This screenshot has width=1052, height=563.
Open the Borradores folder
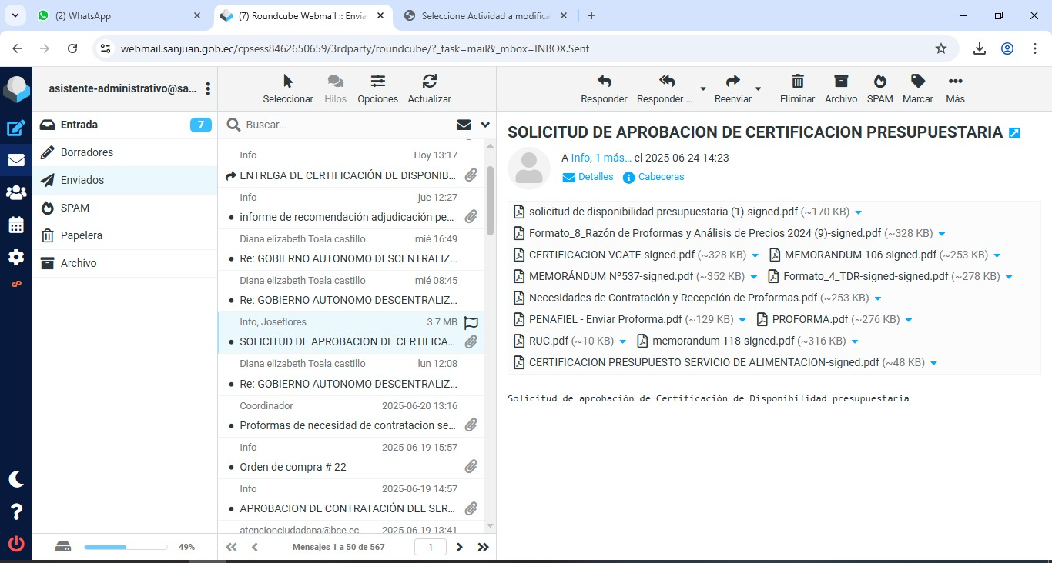pos(87,152)
